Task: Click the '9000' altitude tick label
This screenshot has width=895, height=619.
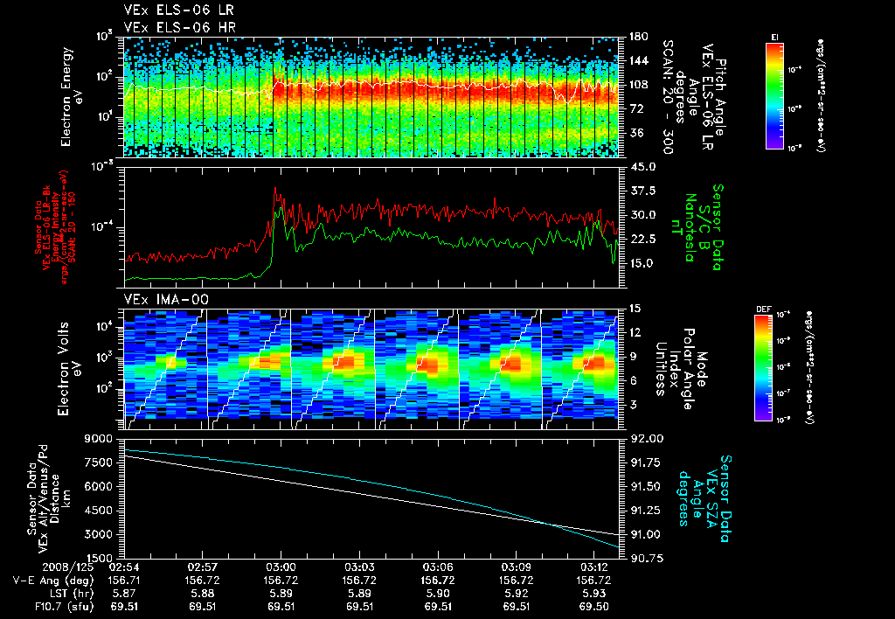Action: pyautogui.click(x=100, y=439)
